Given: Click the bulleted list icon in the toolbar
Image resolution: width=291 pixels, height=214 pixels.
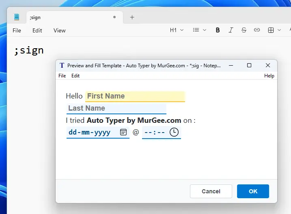Looking at the screenshot, I should [196, 30].
